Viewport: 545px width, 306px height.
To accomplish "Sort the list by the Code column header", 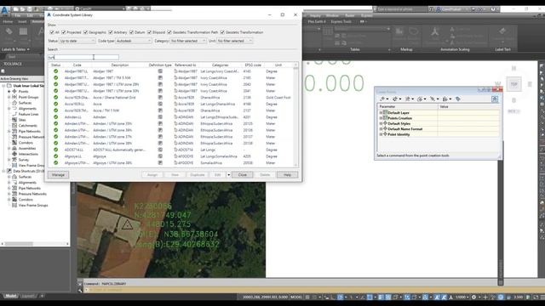I will pyautogui.click(x=77, y=65).
